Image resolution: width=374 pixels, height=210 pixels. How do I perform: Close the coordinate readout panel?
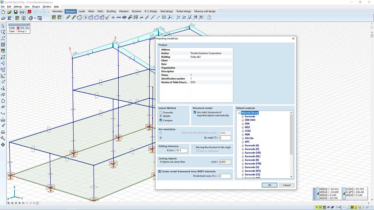tap(314, 189)
